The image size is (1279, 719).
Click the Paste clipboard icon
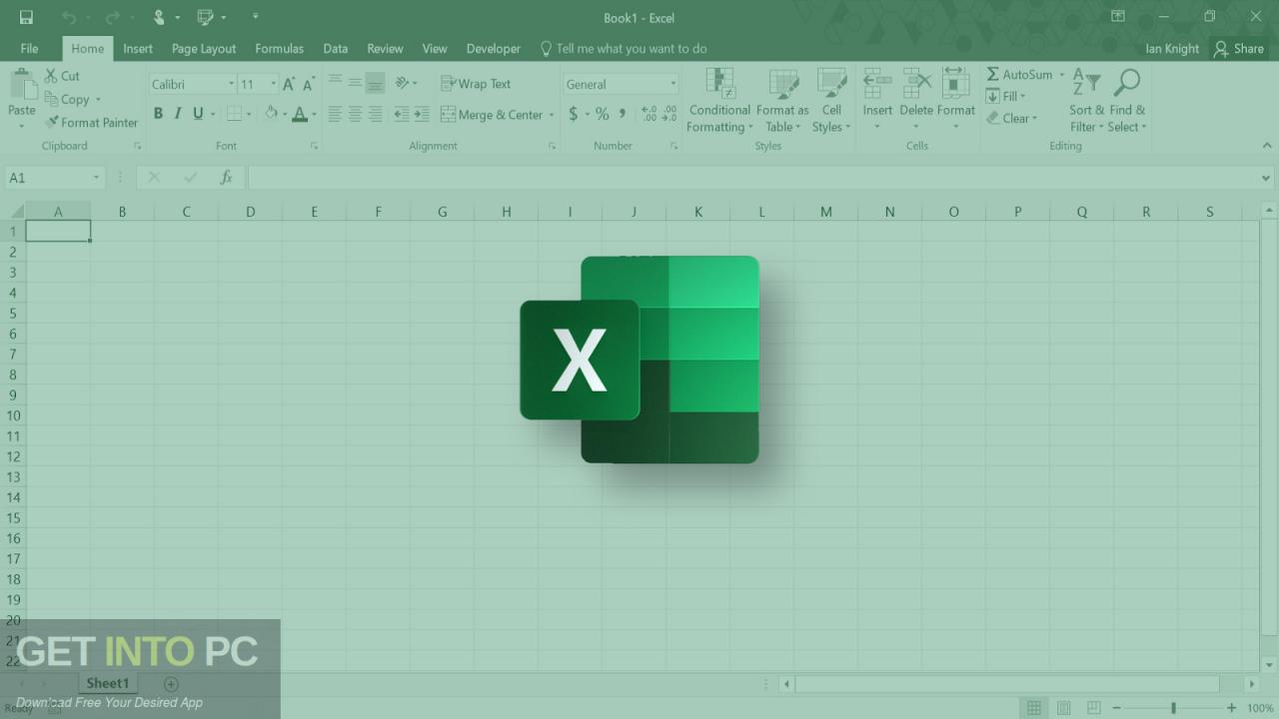(x=22, y=84)
